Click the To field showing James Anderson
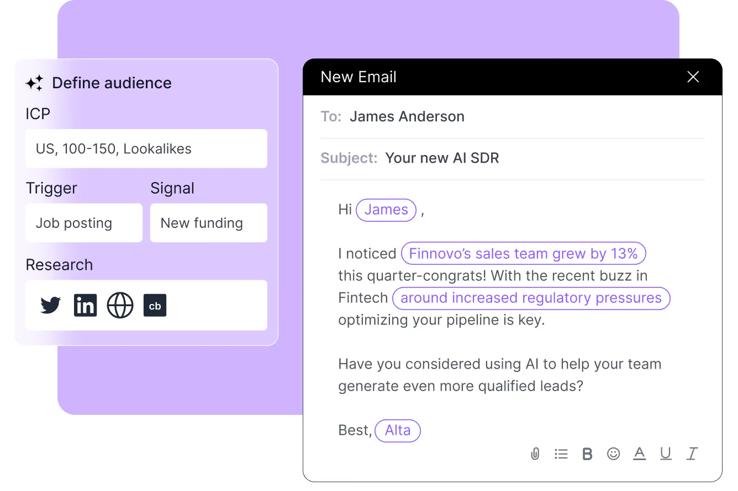Image resolution: width=738 pixels, height=491 pixels. (407, 116)
